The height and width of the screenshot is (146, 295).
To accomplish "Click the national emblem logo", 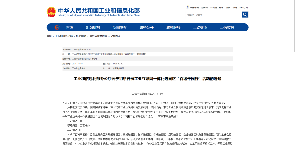I will coord(51,12).
